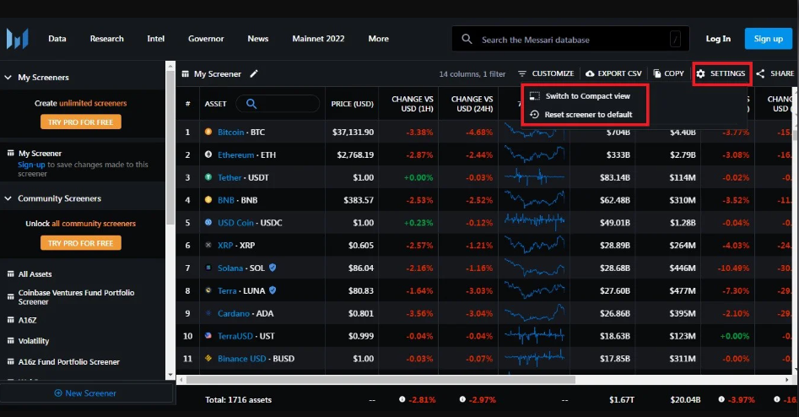Click info icon beside total -3.97%
Screen dimensions: 799x417
721,399
